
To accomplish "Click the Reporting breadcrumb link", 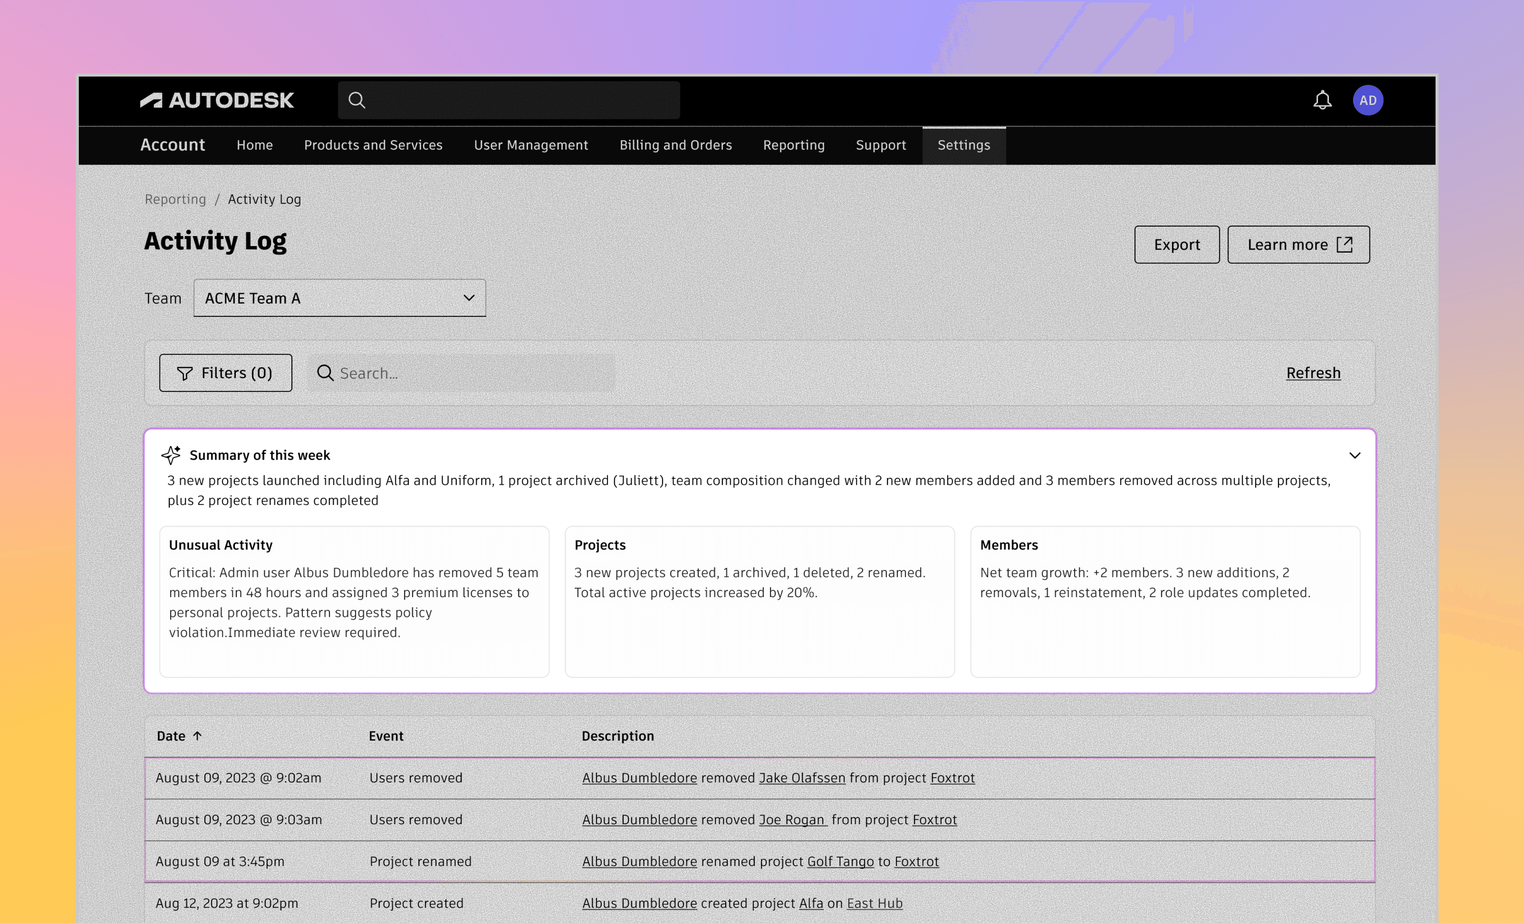I will click(175, 199).
